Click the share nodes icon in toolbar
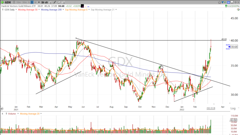Viewport: 240px width, 135px height. click(63, 2)
